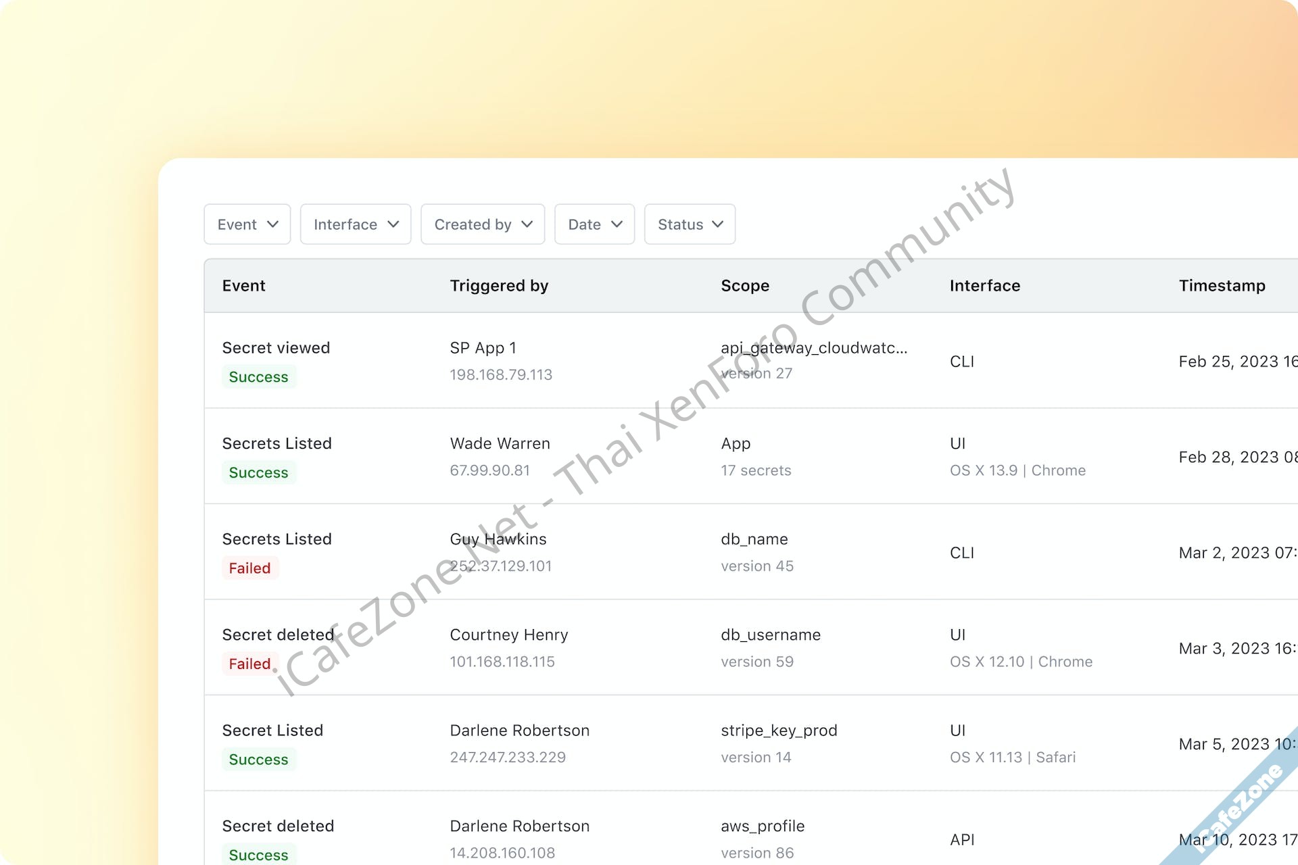Open the Event filter dropdown
The height and width of the screenshot is (865, 1298).
click(x=247, y=224)
